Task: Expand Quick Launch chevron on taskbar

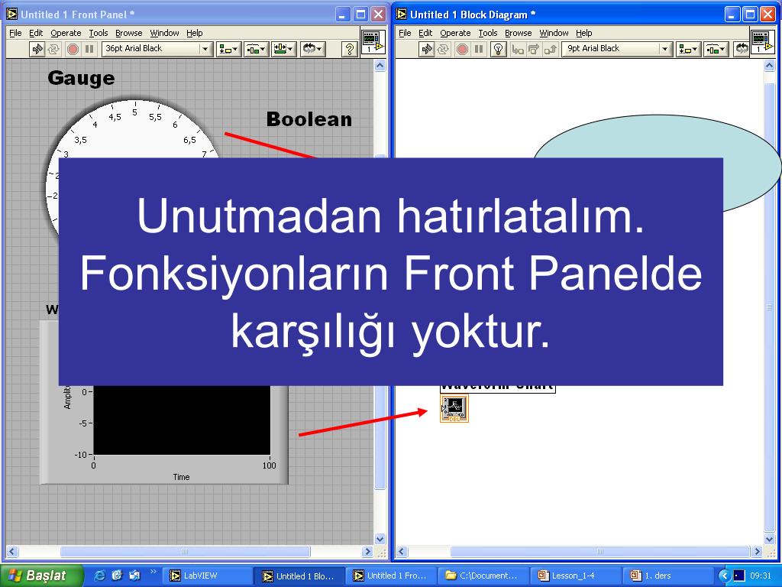Action: coord(153,571)
